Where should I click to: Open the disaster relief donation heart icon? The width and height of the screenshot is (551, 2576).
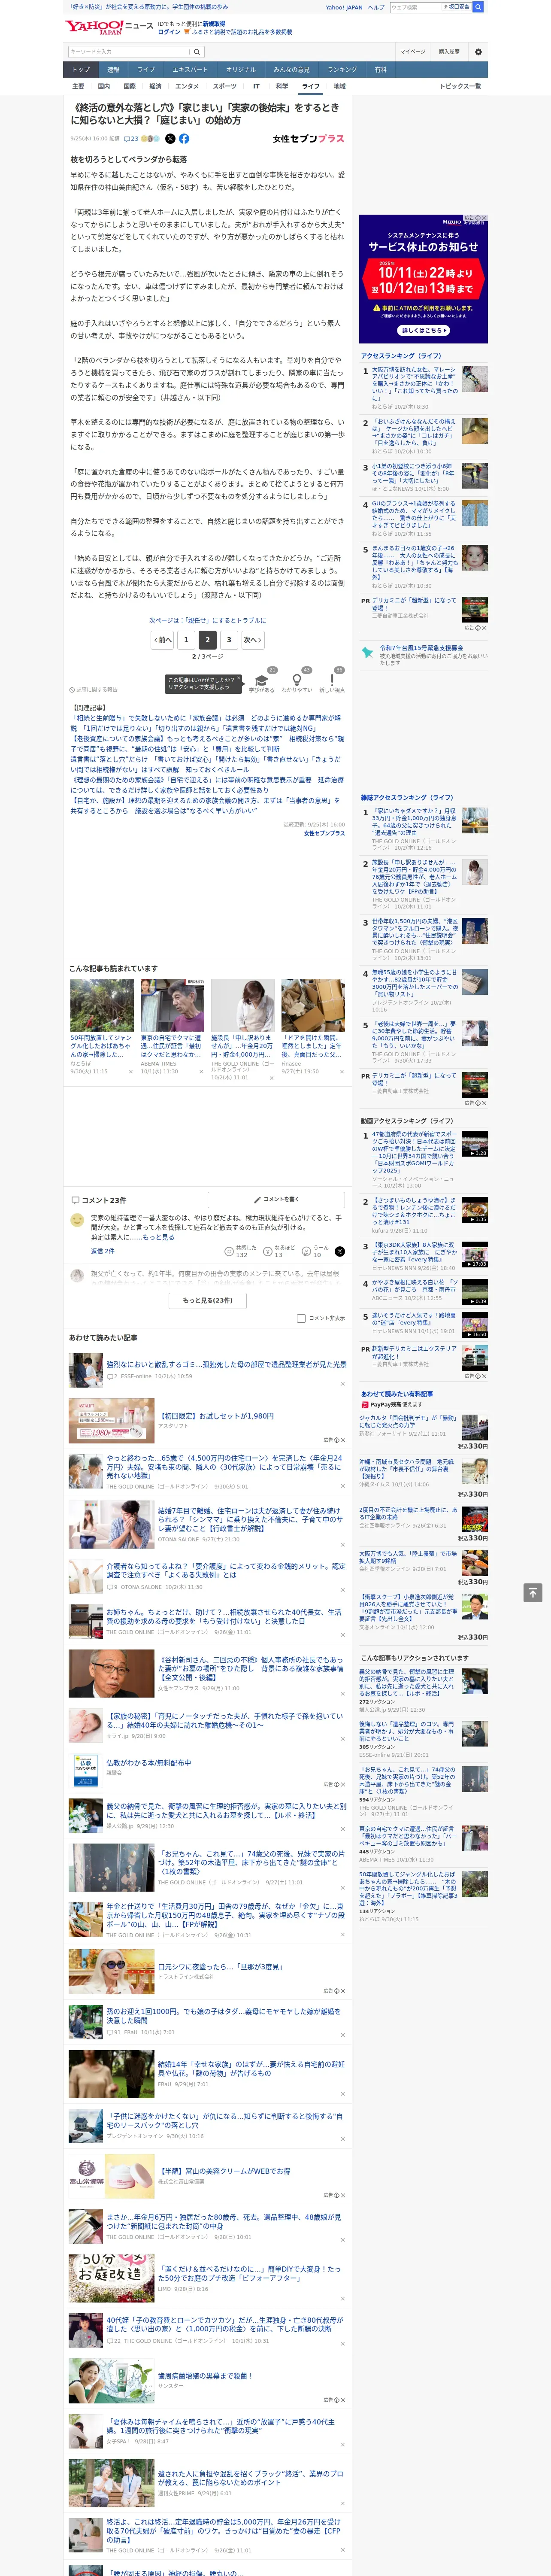coord(367,652)
